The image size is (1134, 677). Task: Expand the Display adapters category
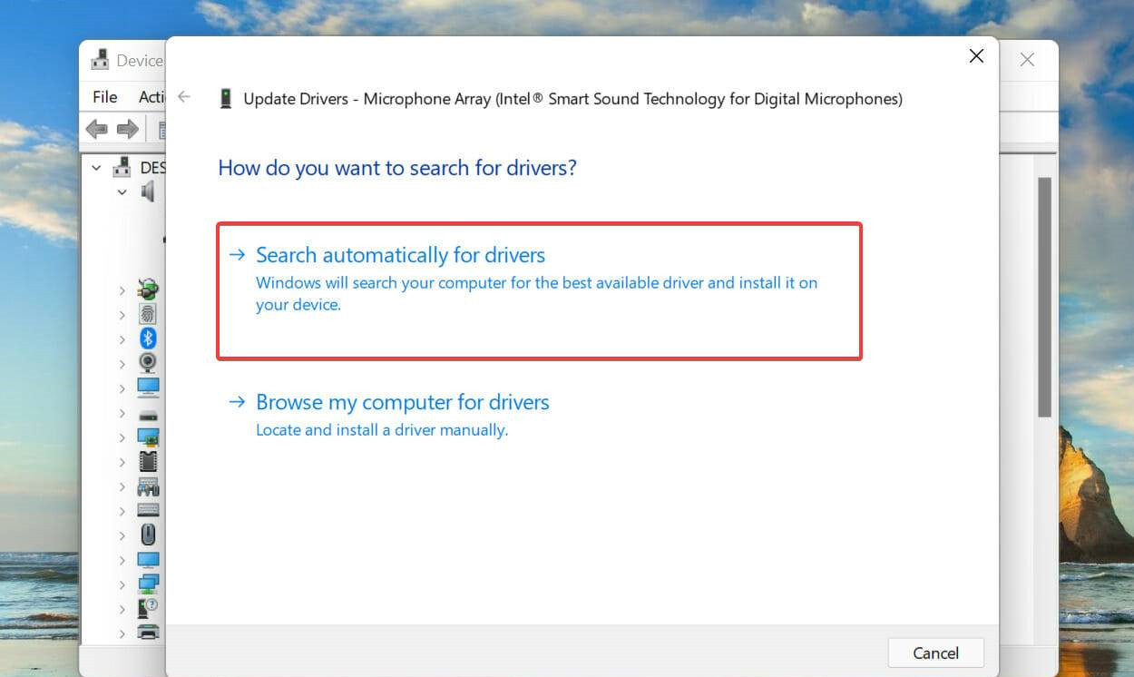coord(122,437)
